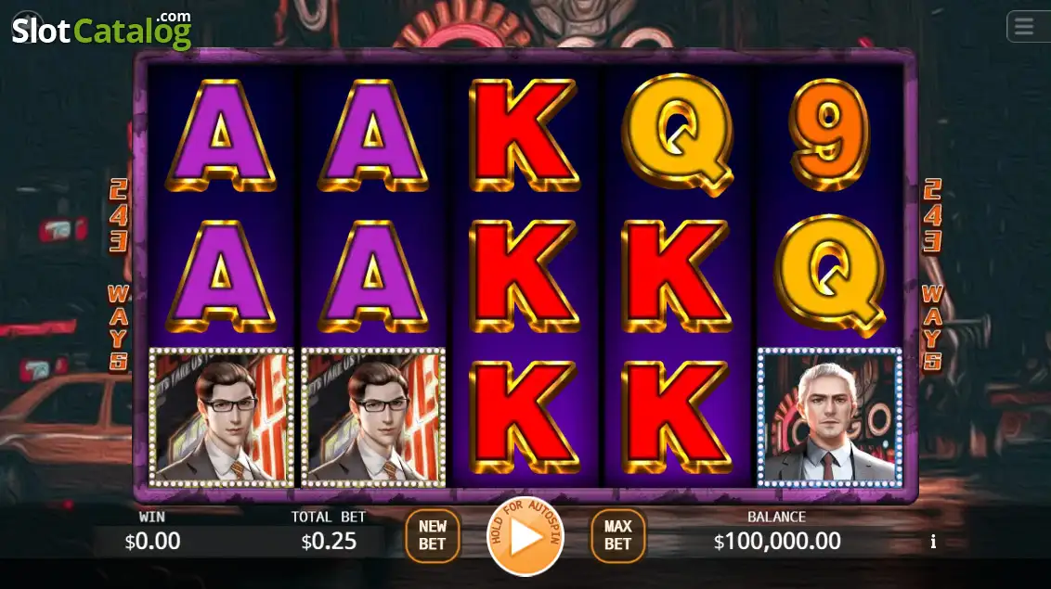
Task: Select the bottom red K in fourth reel
Action: tap(676, 417)
